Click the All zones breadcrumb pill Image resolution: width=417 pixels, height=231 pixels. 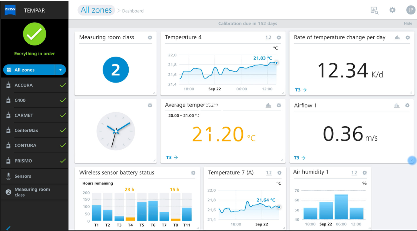point(96,10)
